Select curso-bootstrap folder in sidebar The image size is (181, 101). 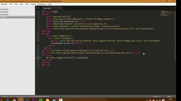point(4,9)
